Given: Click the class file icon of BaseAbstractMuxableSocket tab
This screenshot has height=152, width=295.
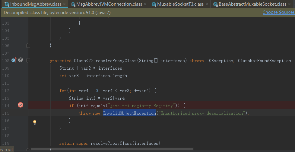Looking at the screenshot, I should point(215,4).
